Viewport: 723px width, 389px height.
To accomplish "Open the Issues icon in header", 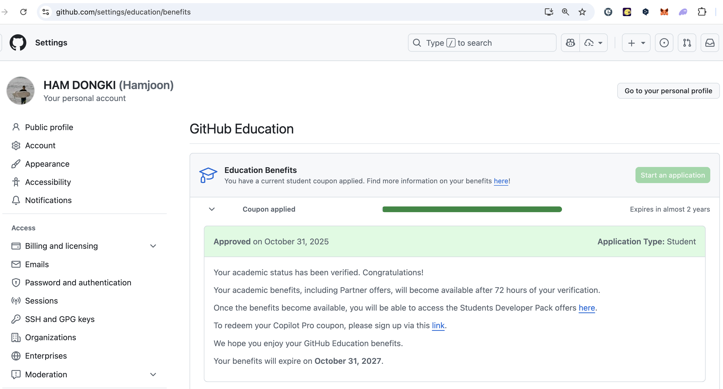I will coord(664,43).
